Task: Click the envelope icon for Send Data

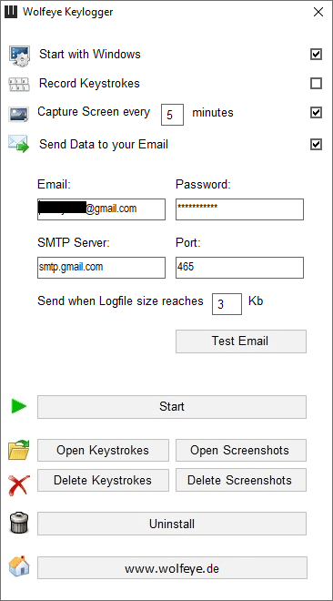Action: pyautogui.click(x=19, y=144)
